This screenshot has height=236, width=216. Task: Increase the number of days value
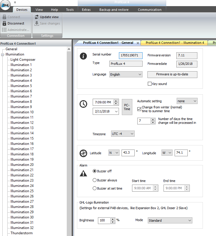click(153, 120)
